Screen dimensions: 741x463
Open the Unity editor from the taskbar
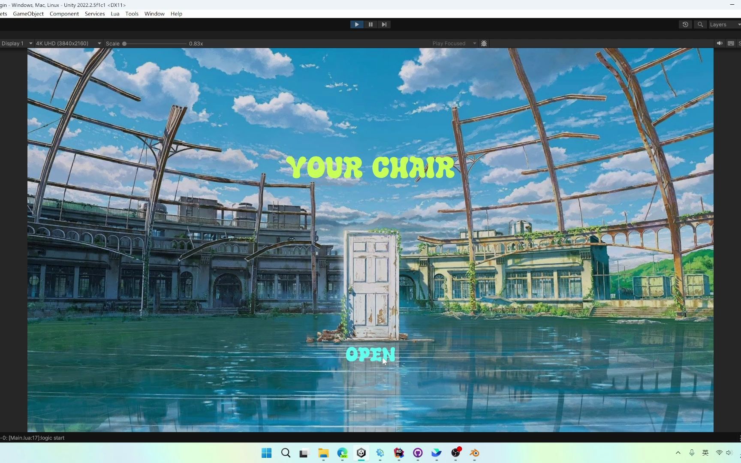[361, 453]
